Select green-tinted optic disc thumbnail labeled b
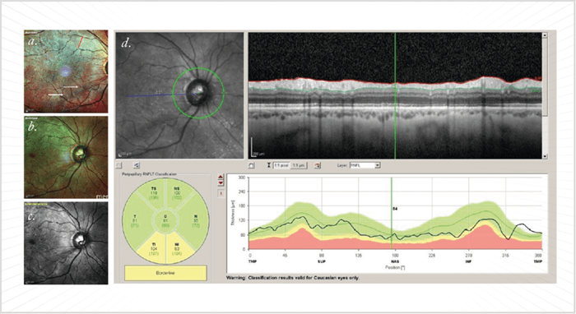 (x=66, y=157)
